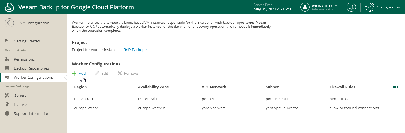Click the Edit pencil icon
Image resolution: width=405 pixels, height=133 pixels.
pyautogui.click(x=97, y=73)
